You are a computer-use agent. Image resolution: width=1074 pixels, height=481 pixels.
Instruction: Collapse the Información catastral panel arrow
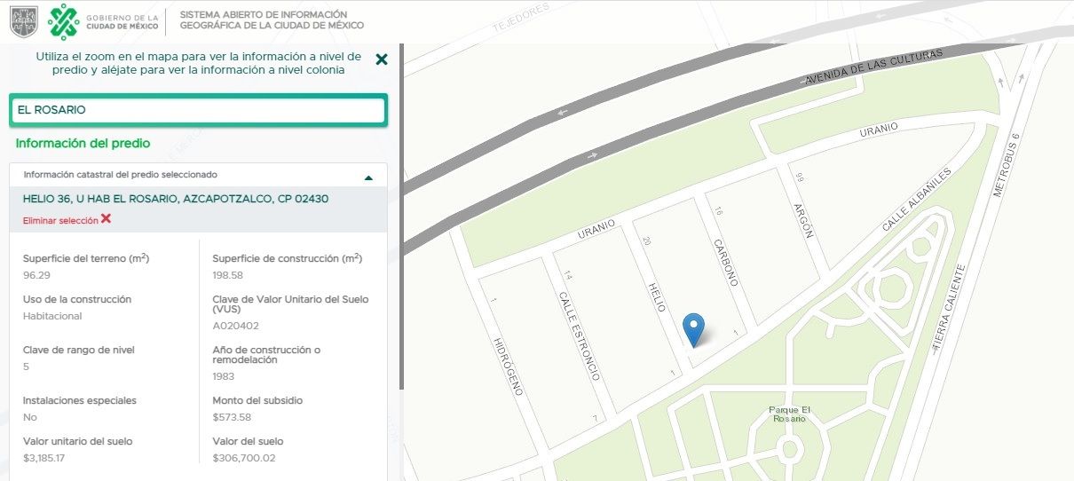coord(369,177)
